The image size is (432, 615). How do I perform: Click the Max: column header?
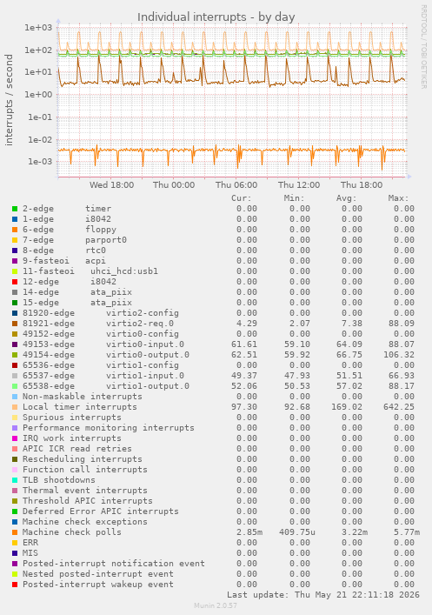[398, 198]
